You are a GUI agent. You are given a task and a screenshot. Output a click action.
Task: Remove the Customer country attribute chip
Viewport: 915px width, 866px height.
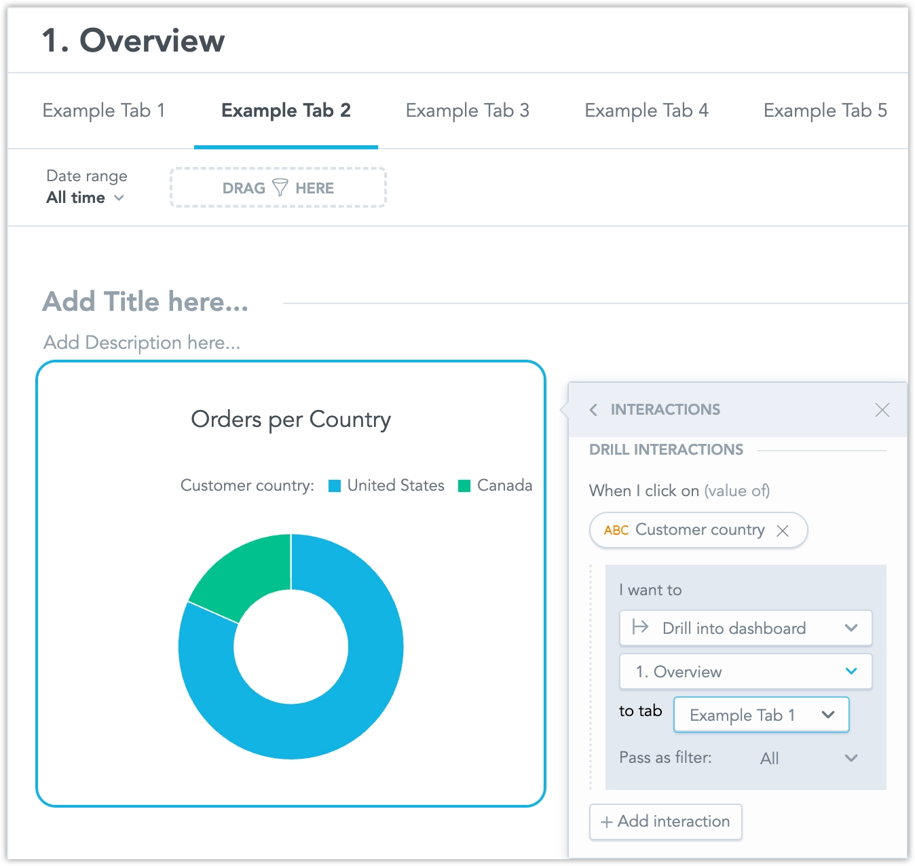783,531
